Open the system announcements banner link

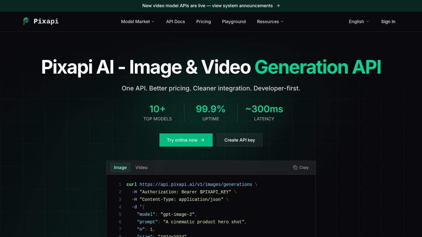coord(211,6)
